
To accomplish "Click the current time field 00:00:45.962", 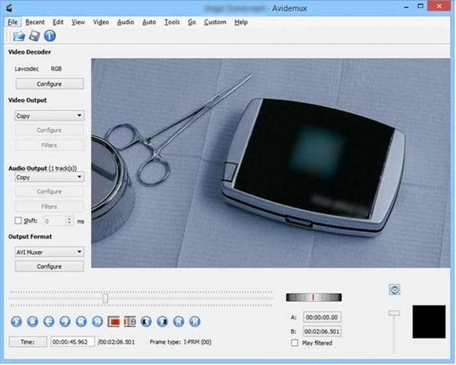I will (73, 342).
